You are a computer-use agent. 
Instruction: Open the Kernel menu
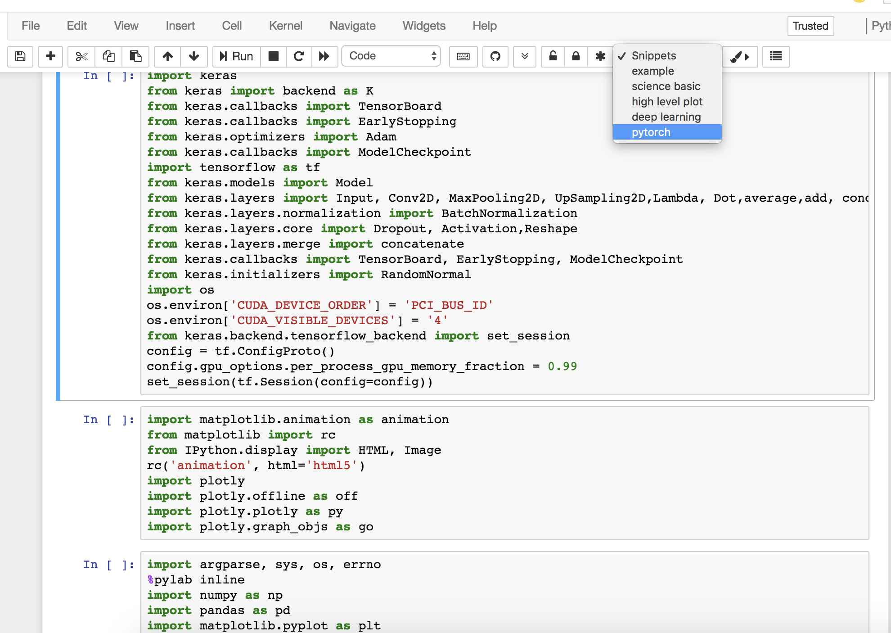tap(285, 26)
